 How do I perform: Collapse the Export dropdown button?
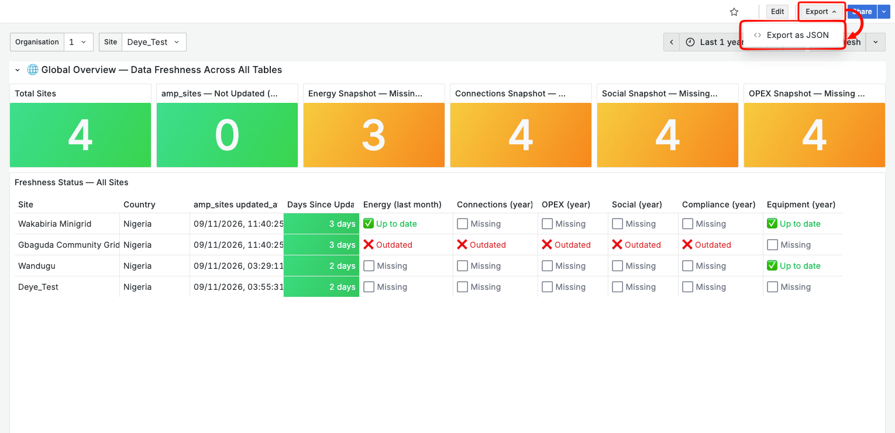click(821, 12)
